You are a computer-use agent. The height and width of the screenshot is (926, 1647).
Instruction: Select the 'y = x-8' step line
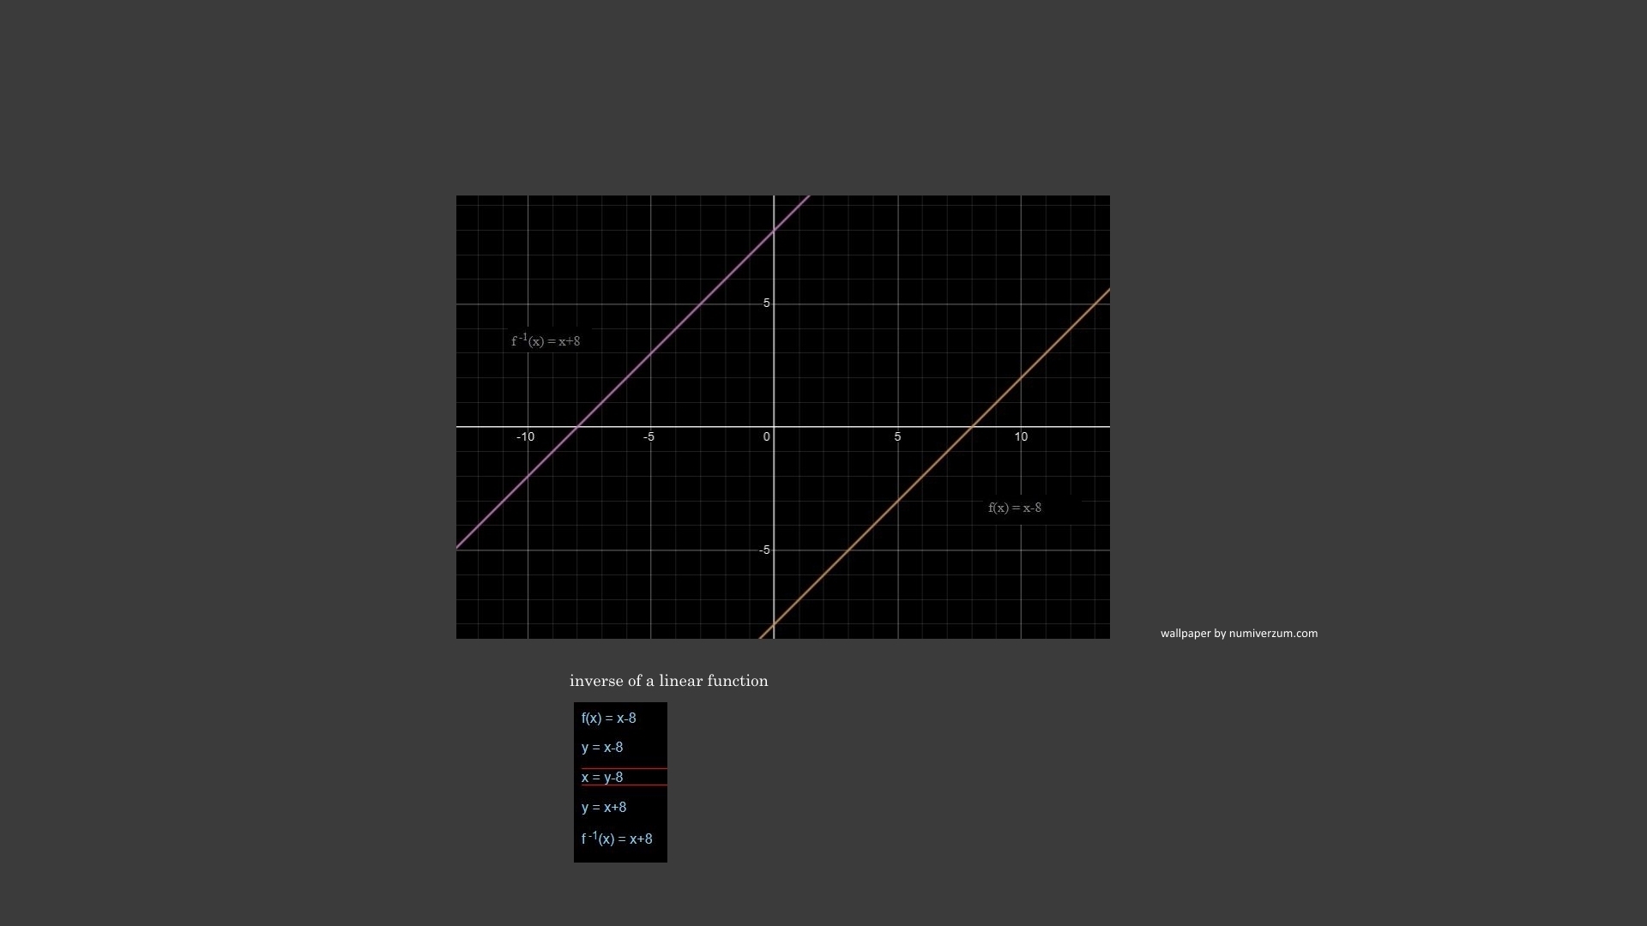point(602,748)
